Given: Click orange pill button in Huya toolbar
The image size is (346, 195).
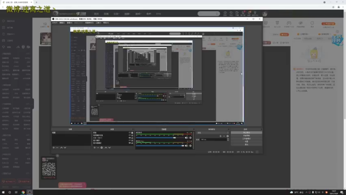Looking at the screenshot, I should (328, 24).
